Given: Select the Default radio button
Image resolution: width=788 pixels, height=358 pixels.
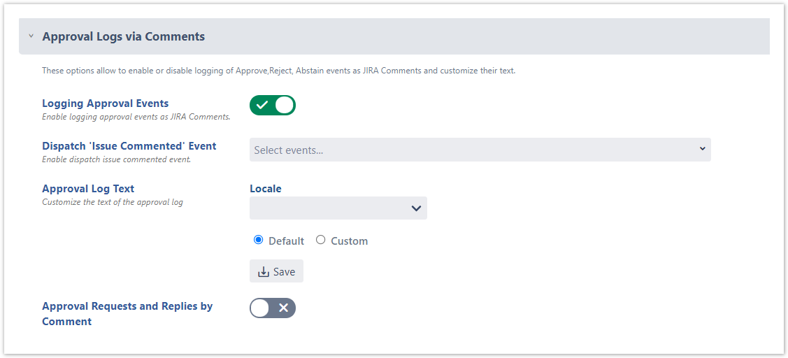Looking at the screenshot, I should 258,240.
